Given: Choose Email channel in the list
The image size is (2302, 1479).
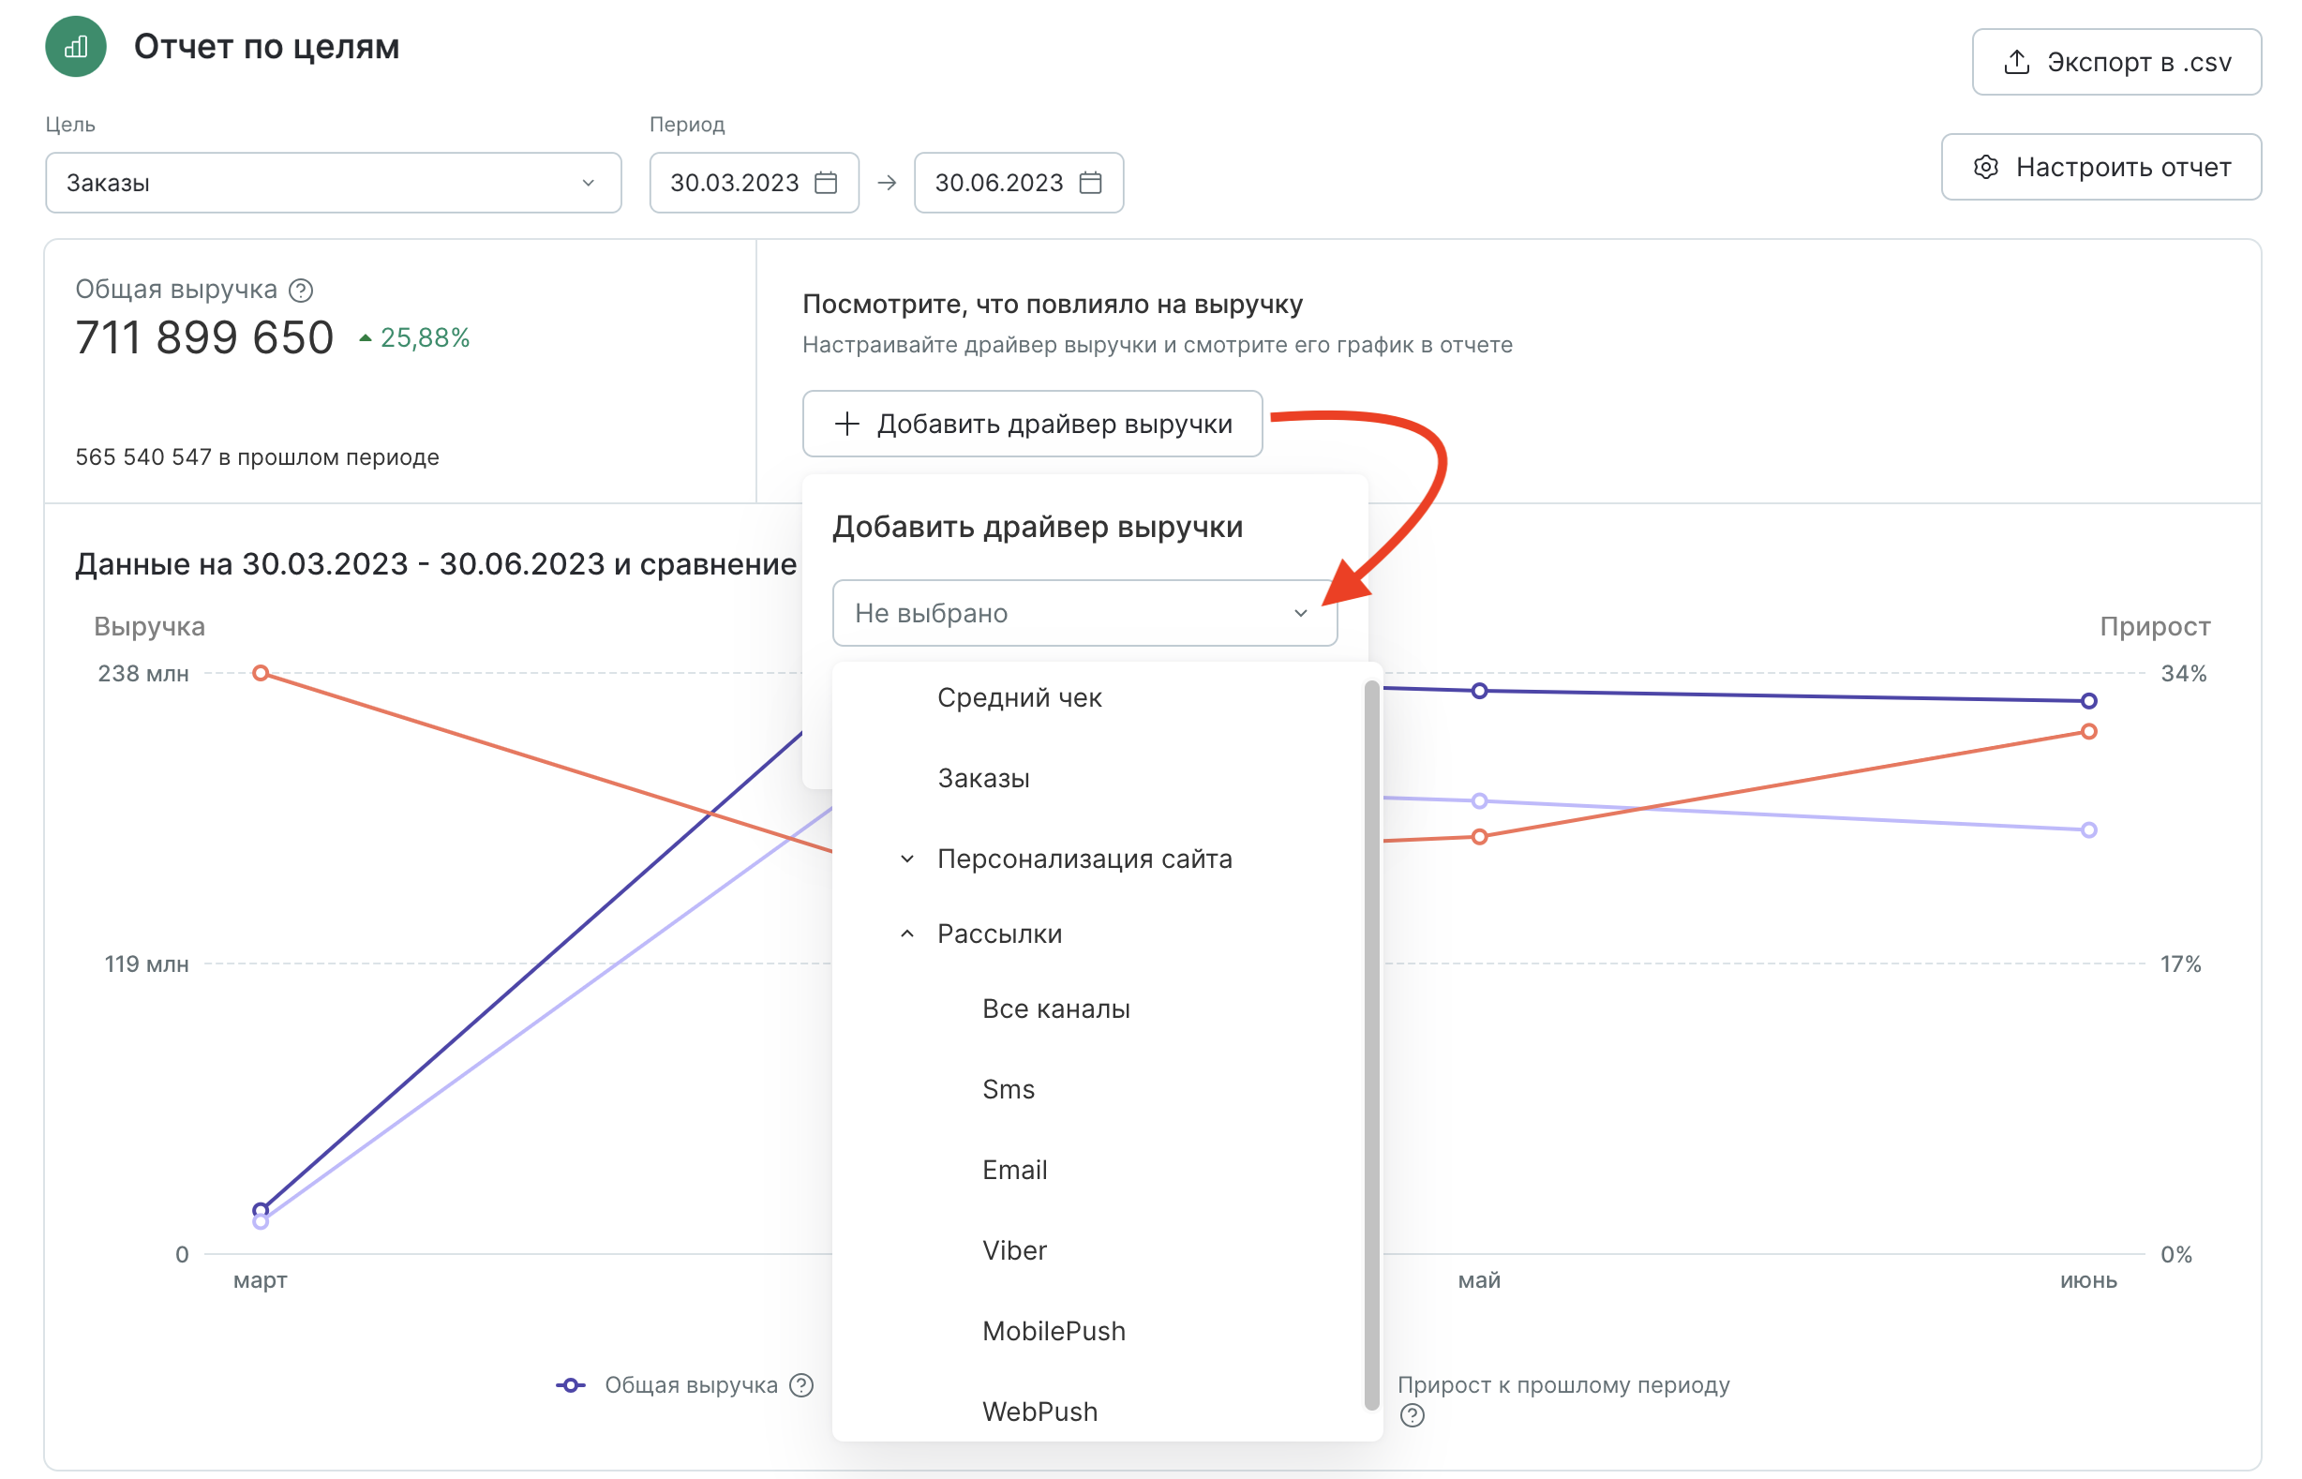Looking at the screenshot, I should (x=1014, y=1171).
